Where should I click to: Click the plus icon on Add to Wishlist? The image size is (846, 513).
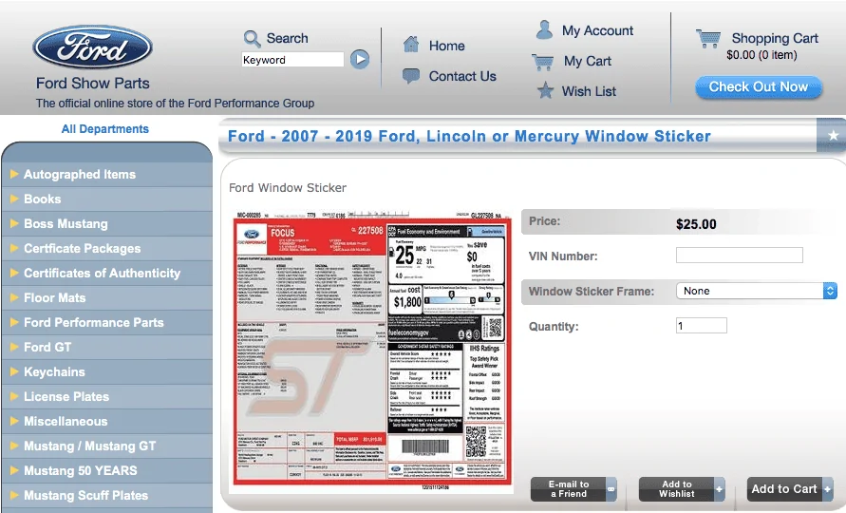(719, 489)
